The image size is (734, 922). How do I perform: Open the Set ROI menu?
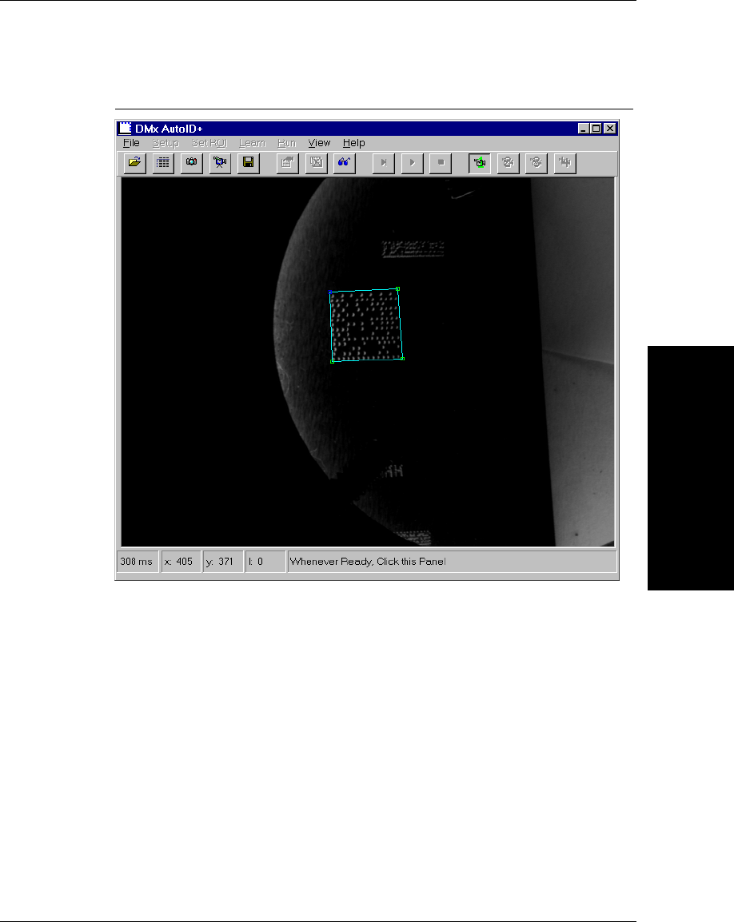(209, 143)
